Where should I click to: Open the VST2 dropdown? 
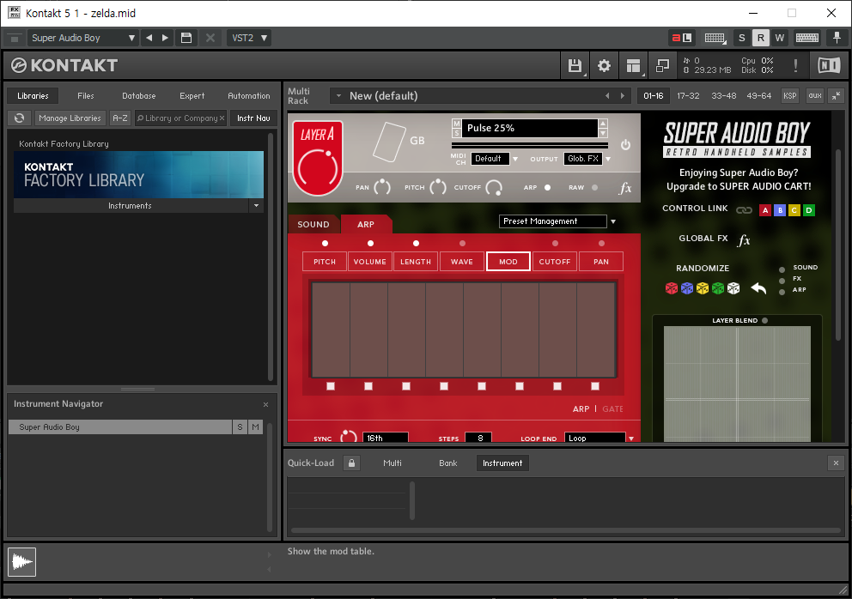click(x=249, y=38)
